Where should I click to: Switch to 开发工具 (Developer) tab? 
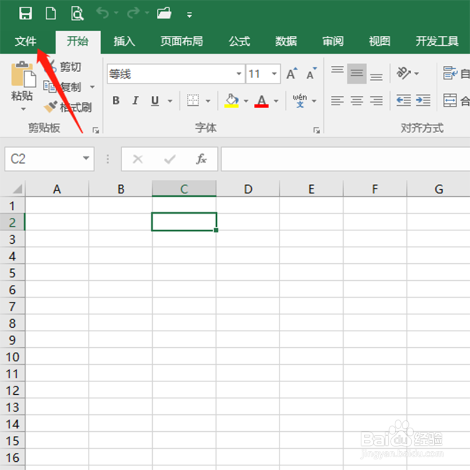437,41
